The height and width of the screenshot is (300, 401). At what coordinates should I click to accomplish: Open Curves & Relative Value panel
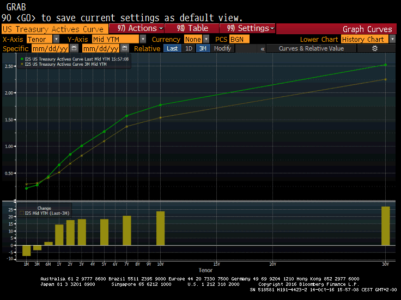pyautogui.click(x=311, y=48)
